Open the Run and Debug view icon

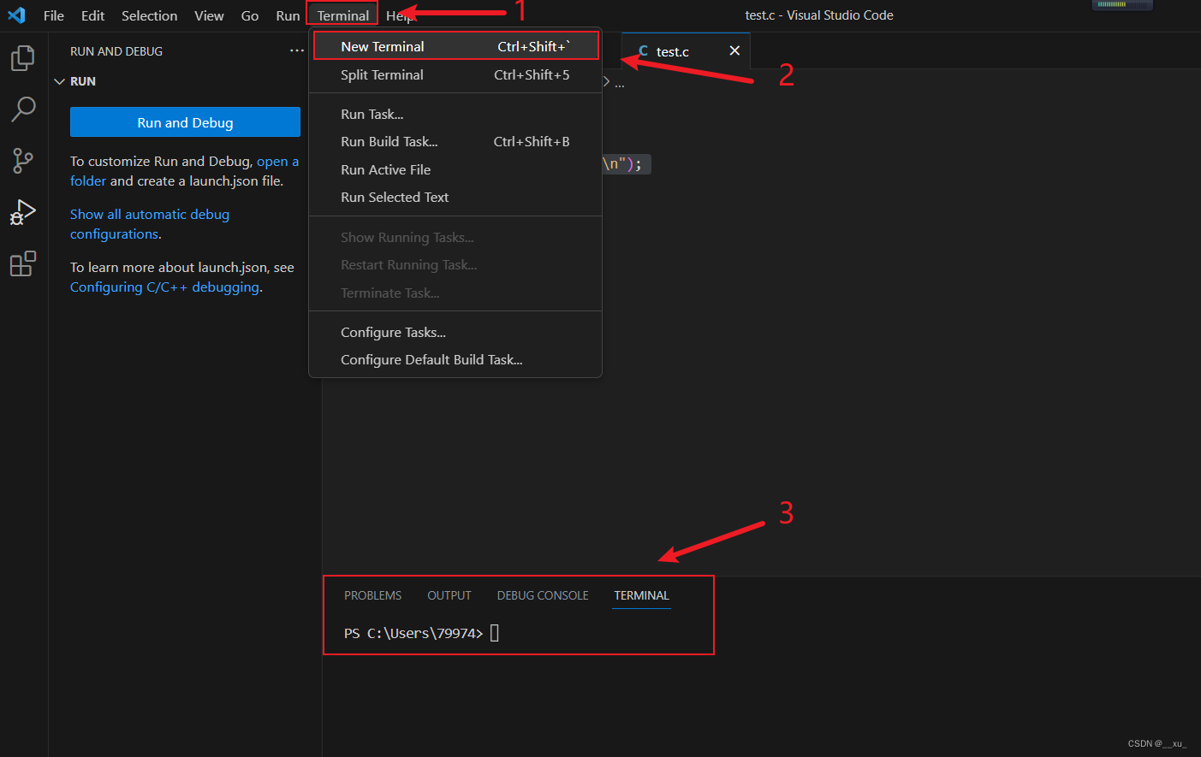coord(23,212)
